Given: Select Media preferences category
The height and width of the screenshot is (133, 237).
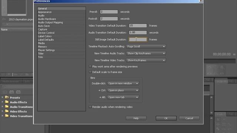Looking at the screenshot, I should 61,43.
